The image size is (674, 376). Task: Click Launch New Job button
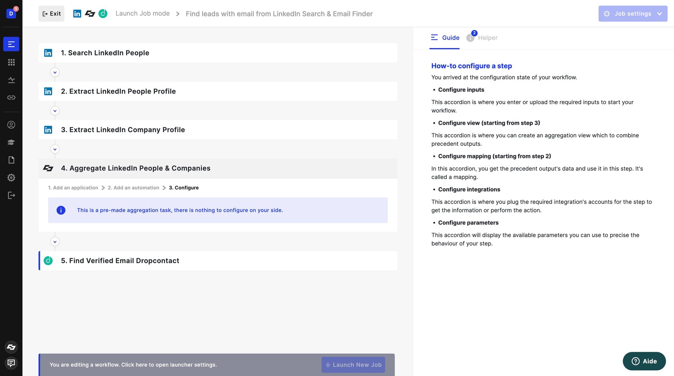[353, 365]
